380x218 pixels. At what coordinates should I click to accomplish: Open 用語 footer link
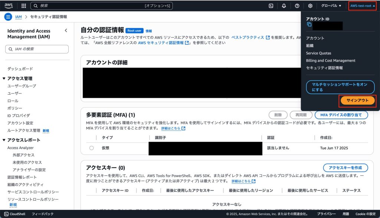pos(346,214)
